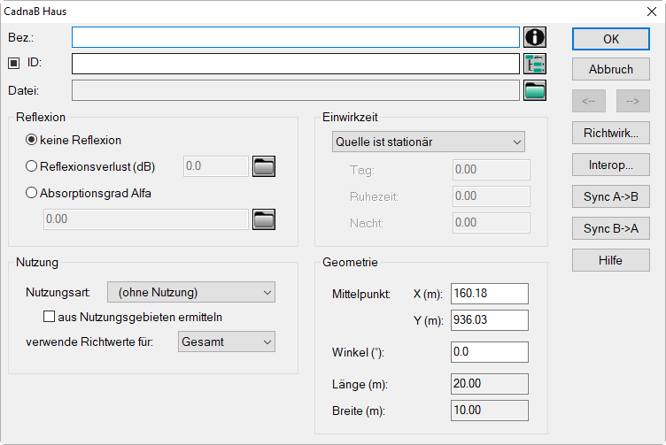
Task: Click into the ID text field
Action: click(296, 64)
